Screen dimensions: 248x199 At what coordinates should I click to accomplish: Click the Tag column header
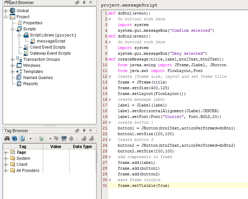tap(23, 146)
